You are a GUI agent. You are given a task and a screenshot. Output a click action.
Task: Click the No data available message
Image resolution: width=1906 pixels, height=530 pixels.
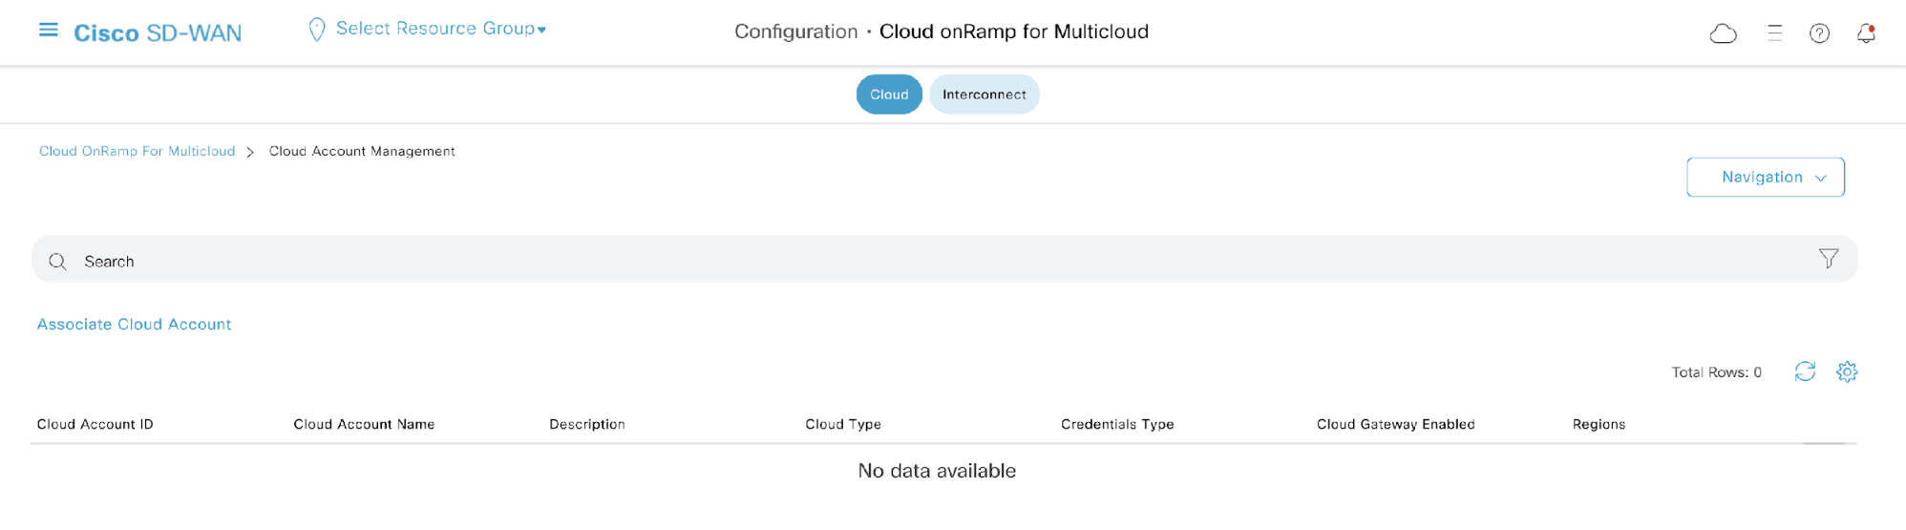[937, 471]
